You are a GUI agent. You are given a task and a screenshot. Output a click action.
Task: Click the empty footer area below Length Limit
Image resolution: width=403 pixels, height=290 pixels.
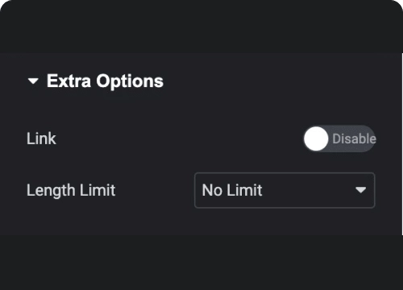(x=201, y=263)
